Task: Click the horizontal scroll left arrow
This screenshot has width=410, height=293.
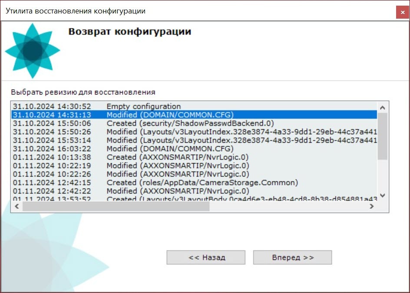Action: click(x=17, y=207)
